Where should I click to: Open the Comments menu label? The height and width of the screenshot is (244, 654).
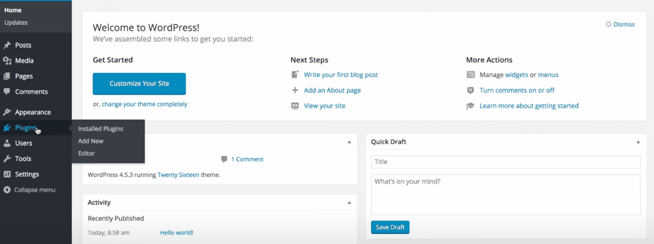point(31,92)
